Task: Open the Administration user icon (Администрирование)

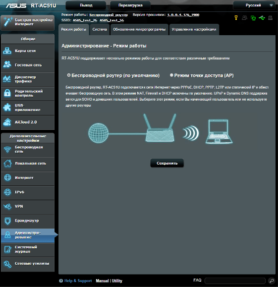Action: (x=7, y=235)
